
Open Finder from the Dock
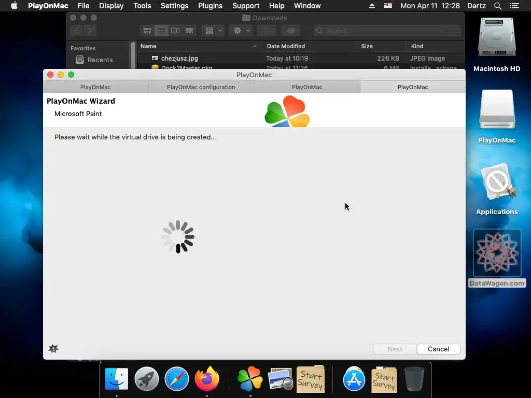coord(117,379)
